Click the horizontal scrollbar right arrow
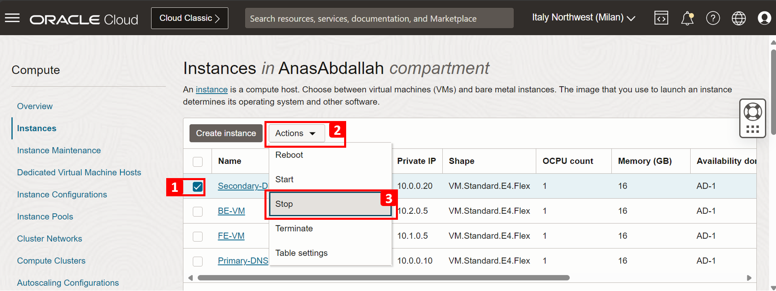Image resolution: width=776 pixels, height=291 pixels. (749, 278)
